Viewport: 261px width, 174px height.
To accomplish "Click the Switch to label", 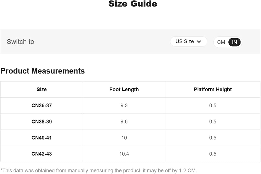I will pyautogui.click(x=20, y=42).
